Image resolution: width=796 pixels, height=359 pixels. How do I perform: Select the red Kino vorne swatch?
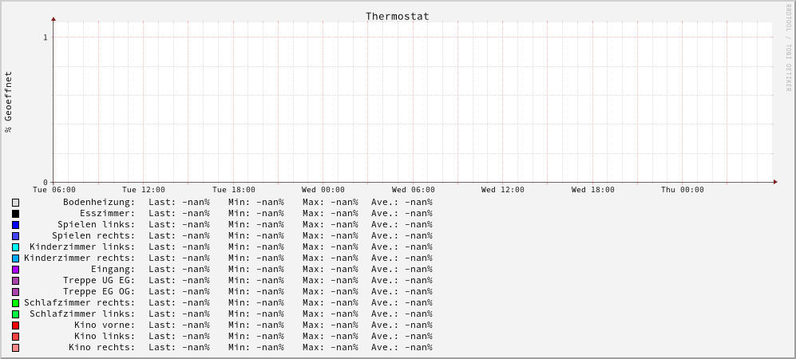(x=15, y=325)
